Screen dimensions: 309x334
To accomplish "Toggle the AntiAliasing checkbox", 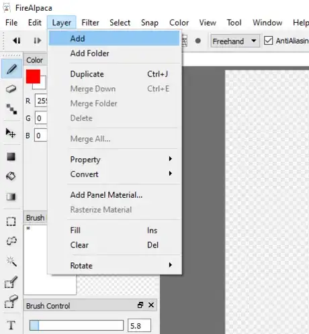I will click(x=268, y=41).
